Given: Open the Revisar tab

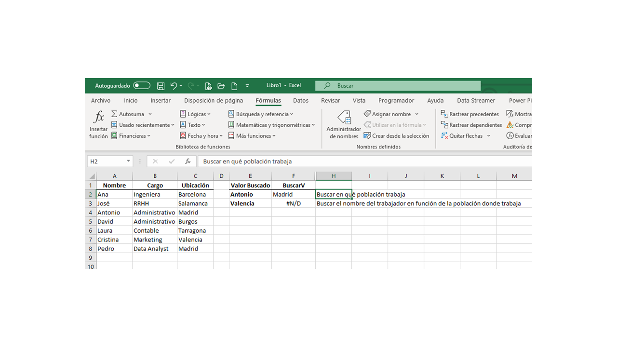Looking at the screenshot, I should pos(331,101).
